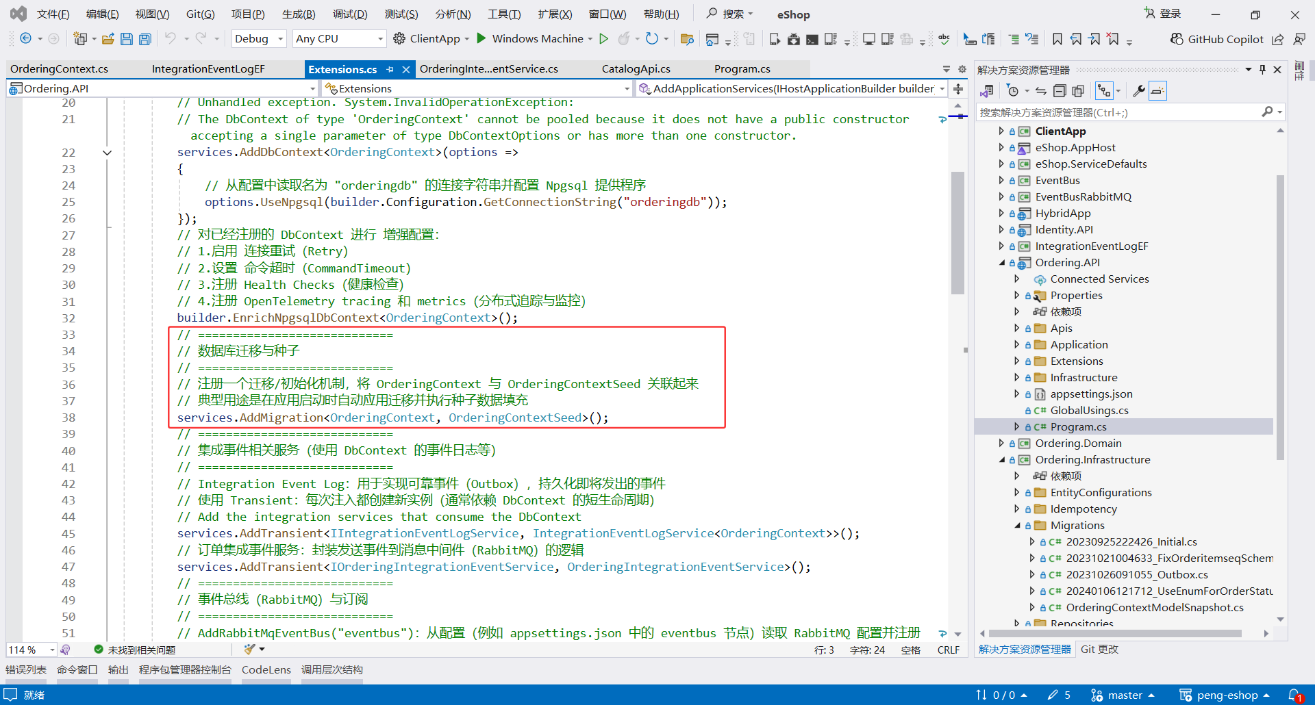Click the Undo arrow icon

(171, 39)
